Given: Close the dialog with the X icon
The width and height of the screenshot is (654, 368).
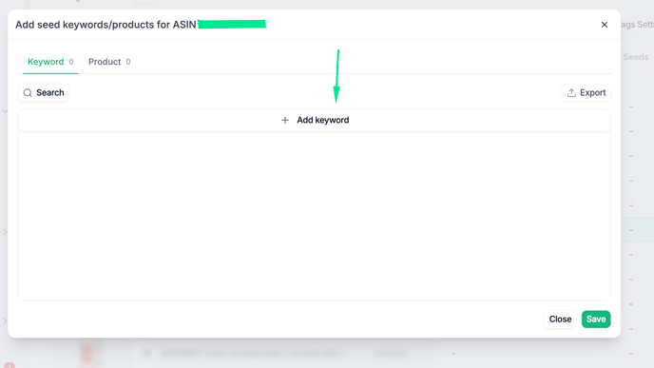Looking at the screenshot, I should [605, 25].
